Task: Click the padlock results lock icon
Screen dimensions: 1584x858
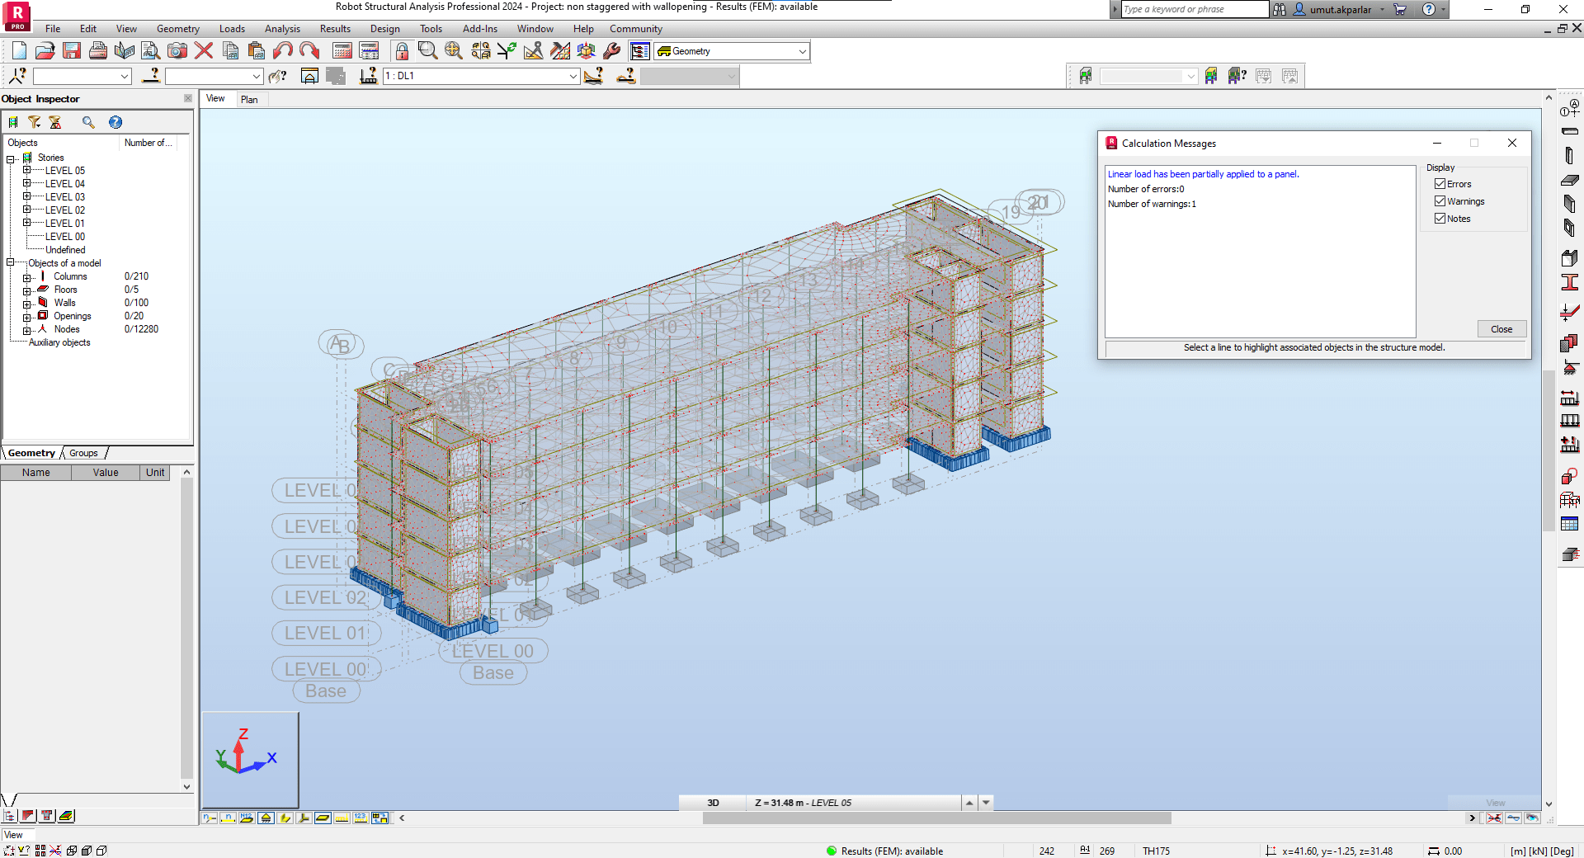Action: [402, 51]
